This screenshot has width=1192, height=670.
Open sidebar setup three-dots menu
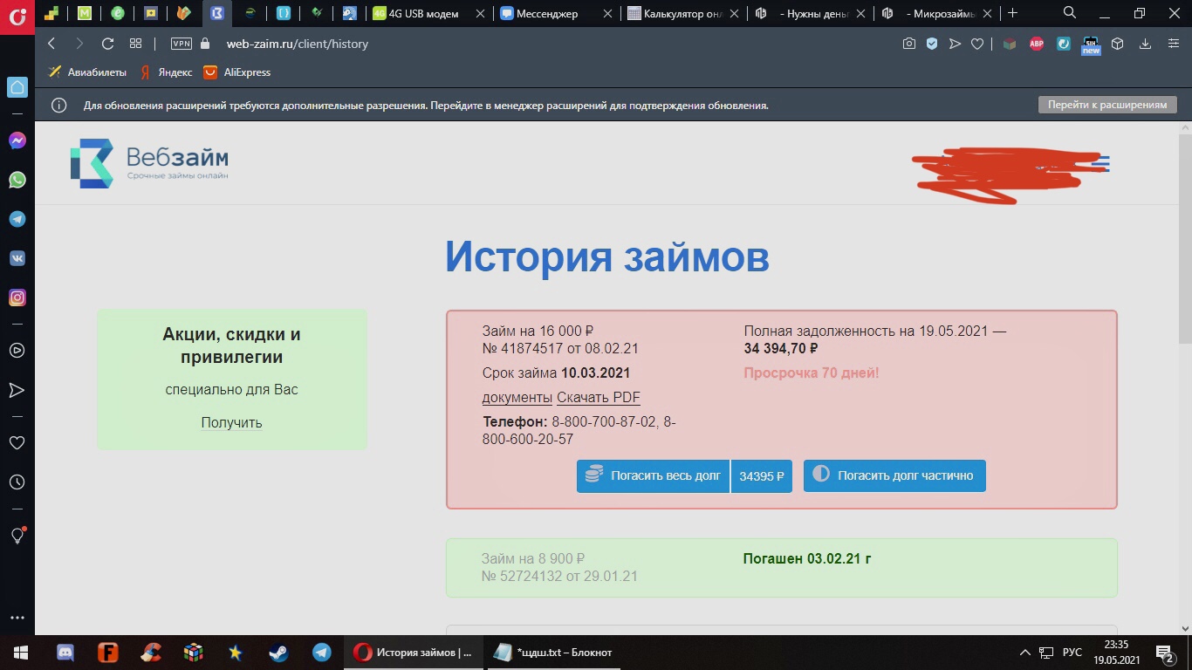click(x=17, y=618)
